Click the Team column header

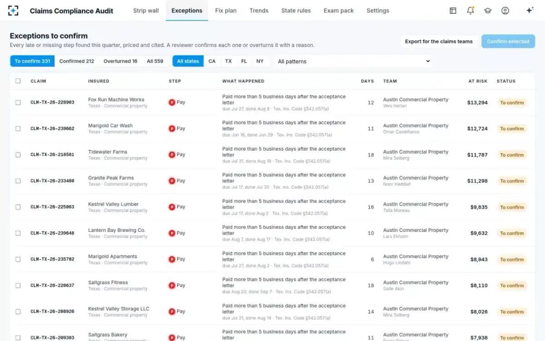pyautogui.click(x=390, y=81)
